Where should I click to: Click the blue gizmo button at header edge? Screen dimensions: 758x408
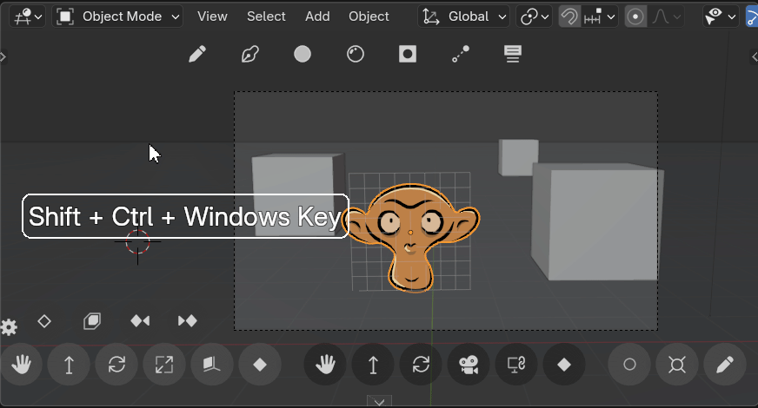click(752, 16)
